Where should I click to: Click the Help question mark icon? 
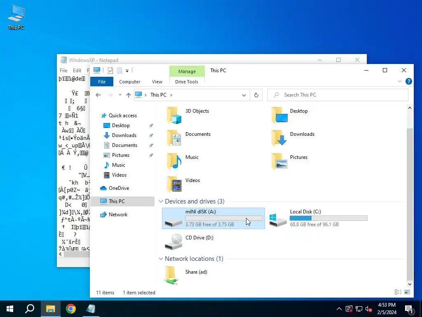pyautogui.click(x=408, y=81)
